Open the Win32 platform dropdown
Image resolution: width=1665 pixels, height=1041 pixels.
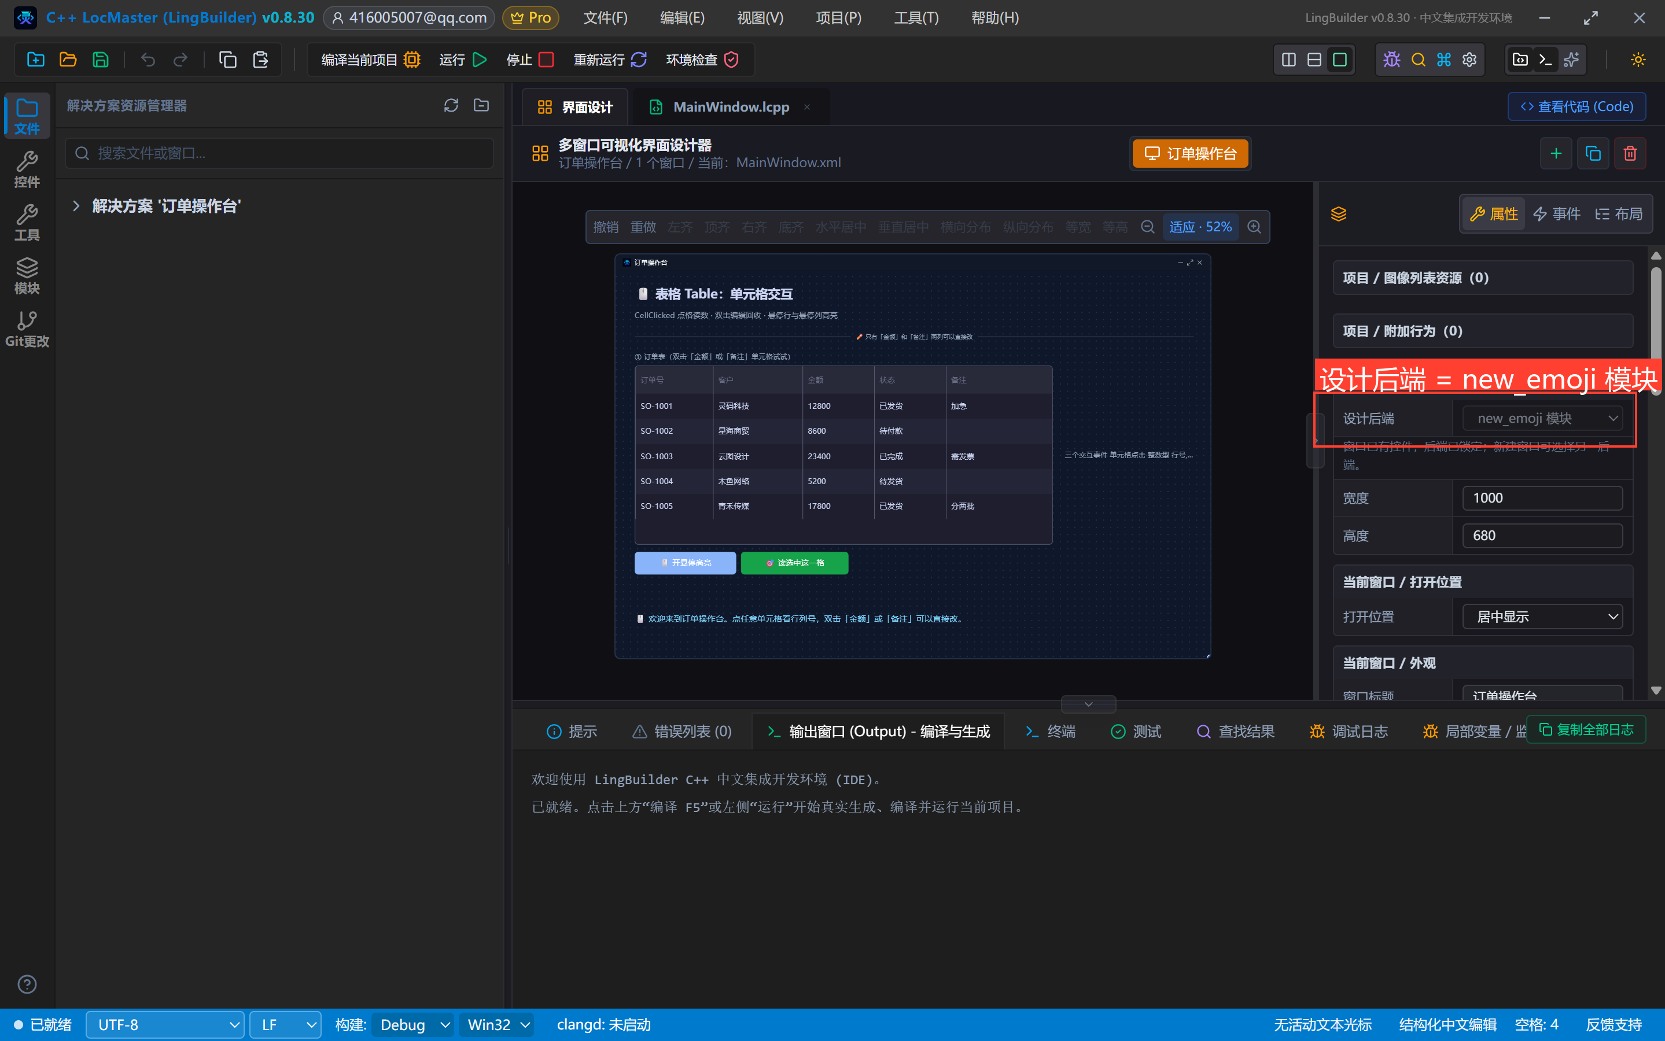pyautogui.click(x=497, y=1024)
